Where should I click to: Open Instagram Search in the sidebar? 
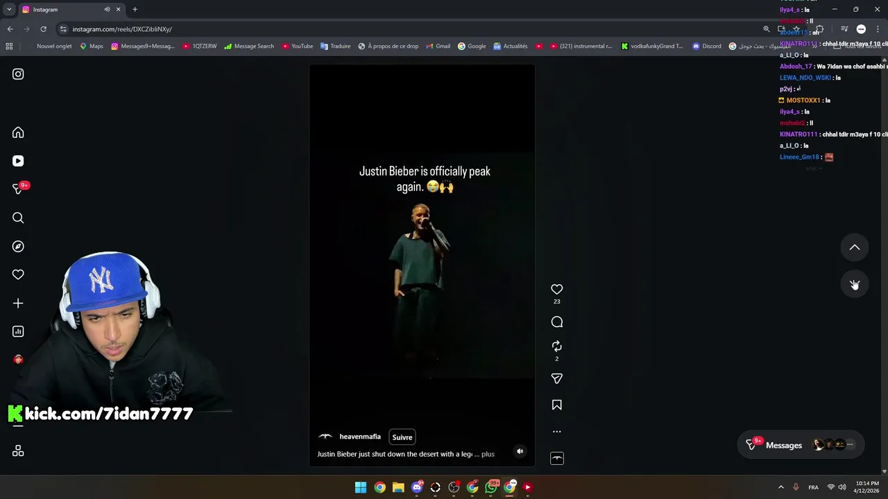(x=18, y=218)
